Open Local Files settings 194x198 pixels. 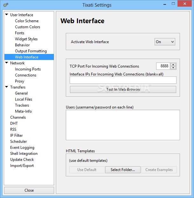click(x=24, y=99)
